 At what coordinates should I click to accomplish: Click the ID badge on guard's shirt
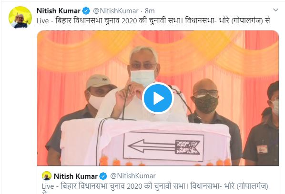(262, 149)
